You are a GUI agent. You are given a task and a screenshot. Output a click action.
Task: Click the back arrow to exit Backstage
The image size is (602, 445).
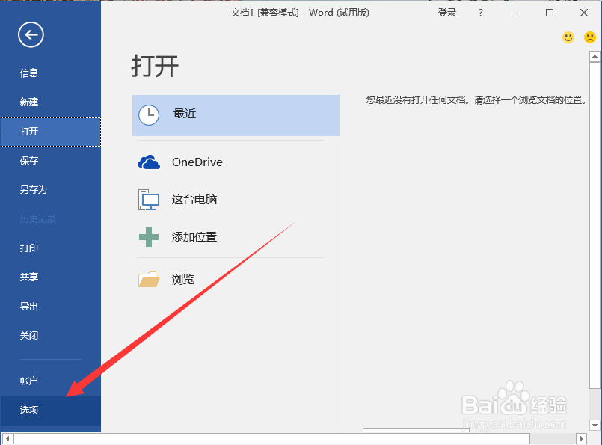pos(31,34)
